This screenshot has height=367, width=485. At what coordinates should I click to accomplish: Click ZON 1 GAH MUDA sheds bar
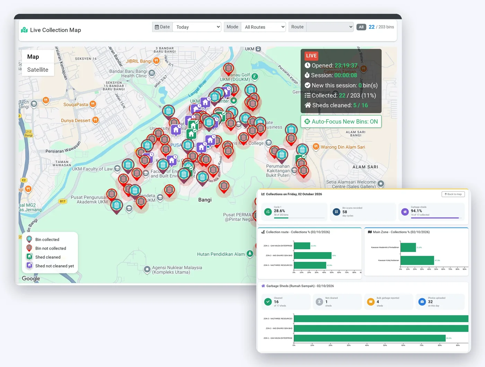point(370,338)
